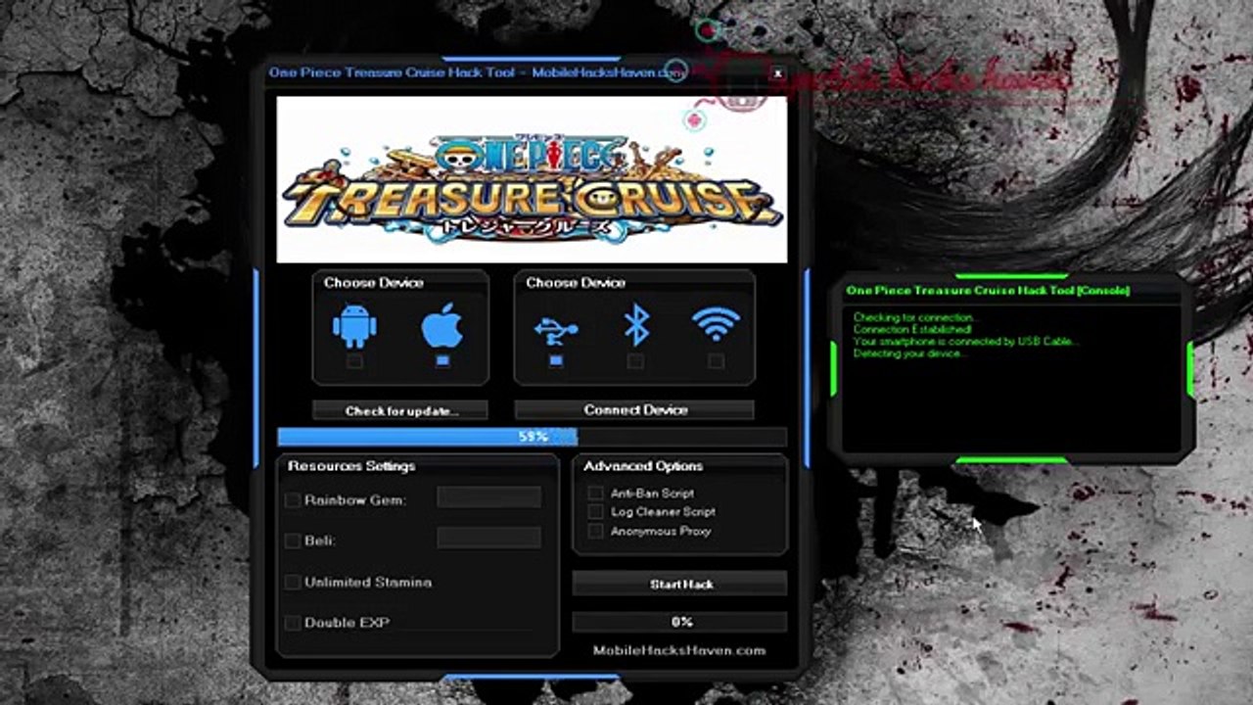The image size is (1253, 705).
Task: Click the Rainbow Gem amount field
Action: click(488, 498)
